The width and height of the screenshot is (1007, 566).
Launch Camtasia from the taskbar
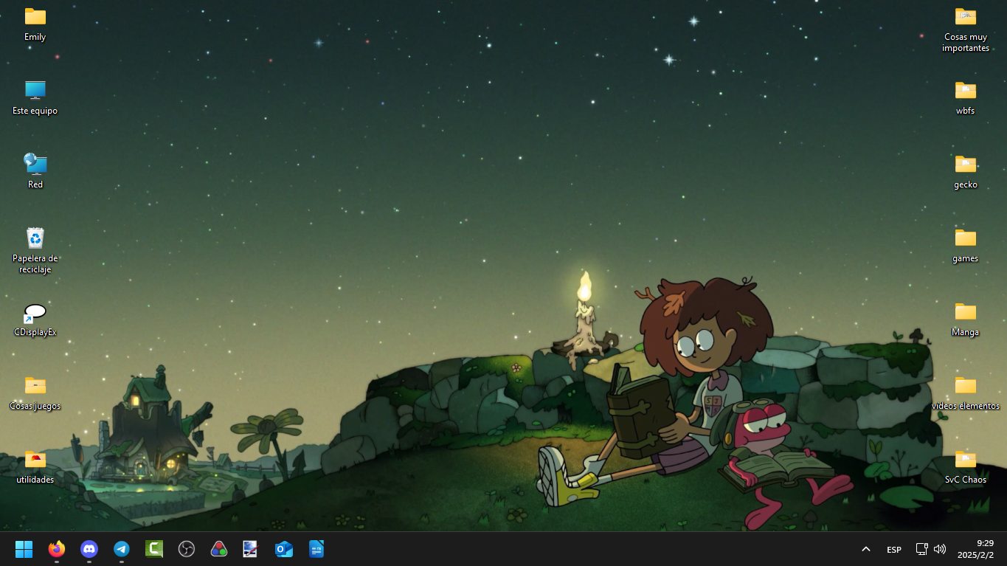tap(154, 549)
